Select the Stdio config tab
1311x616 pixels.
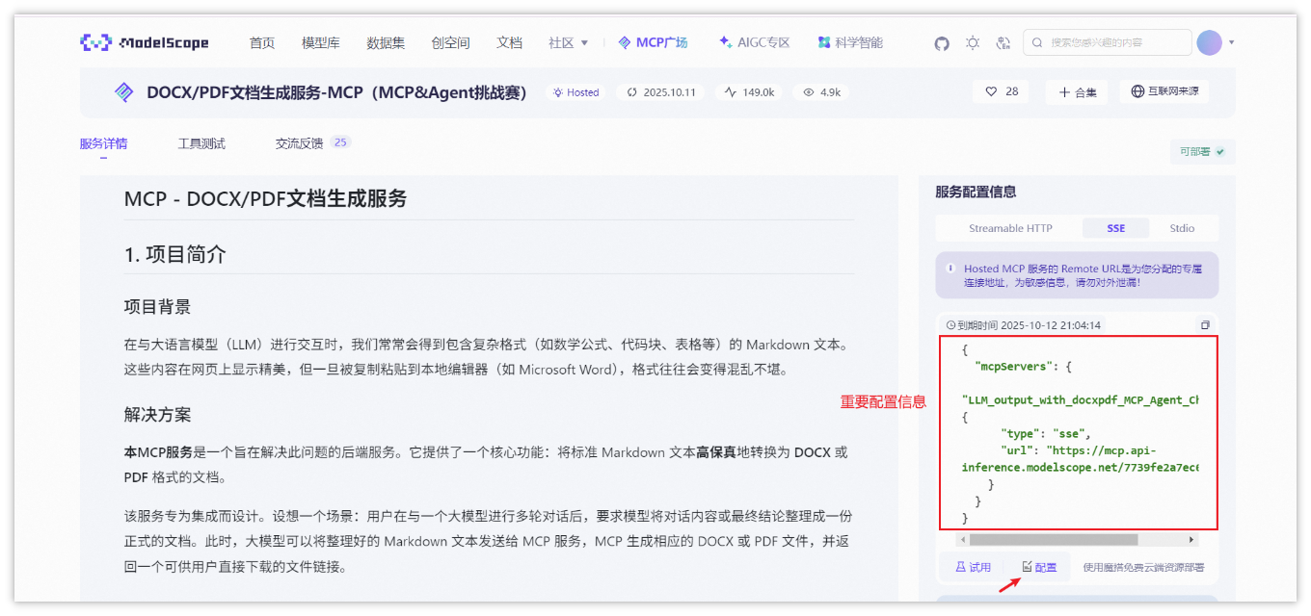tap(1182, 228)
